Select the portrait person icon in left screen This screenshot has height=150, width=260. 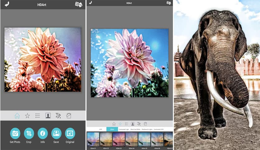(48, 116)
